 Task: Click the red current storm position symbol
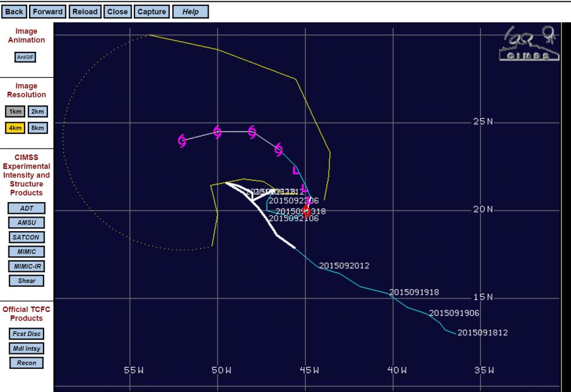pos(307,210)
